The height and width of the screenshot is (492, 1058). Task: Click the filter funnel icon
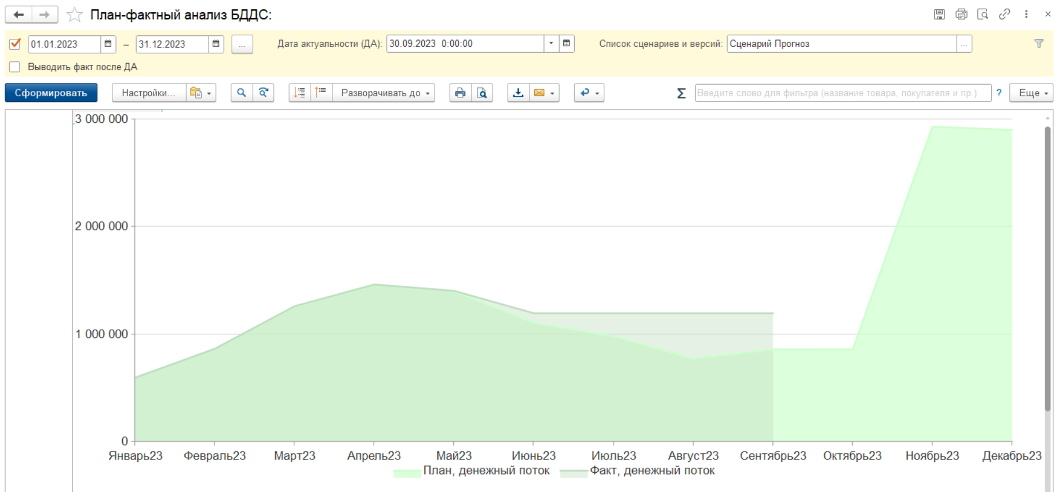pyautogui.click(x=1038, y=43)
